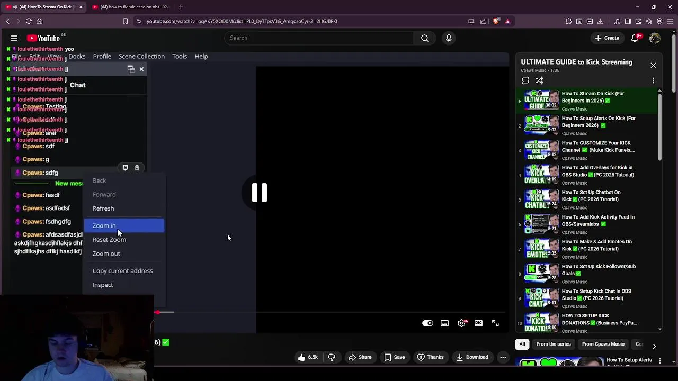Click the Thanks button
Screen dimensions: 678x381
(x=430, y=357)
